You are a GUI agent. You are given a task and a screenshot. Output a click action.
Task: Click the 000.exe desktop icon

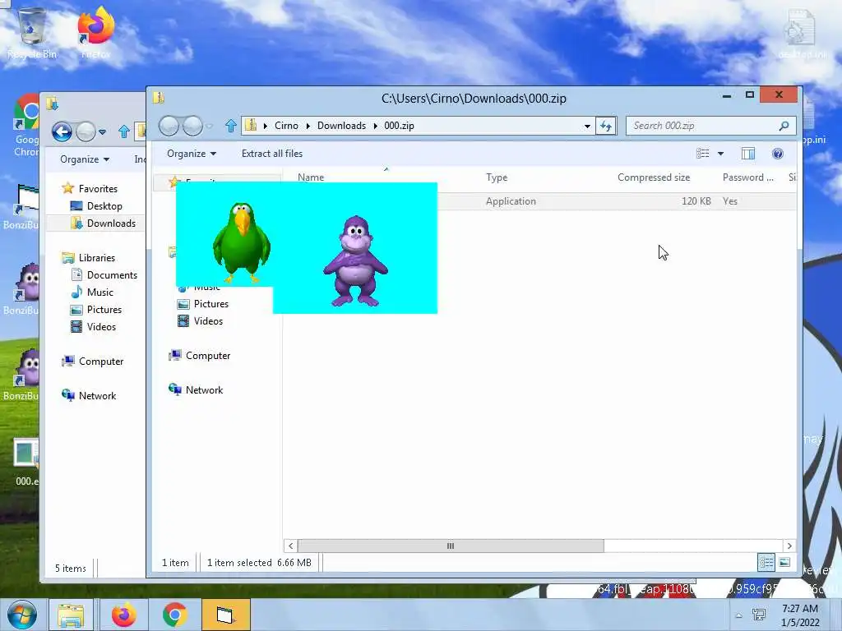(x=26, y=462)
